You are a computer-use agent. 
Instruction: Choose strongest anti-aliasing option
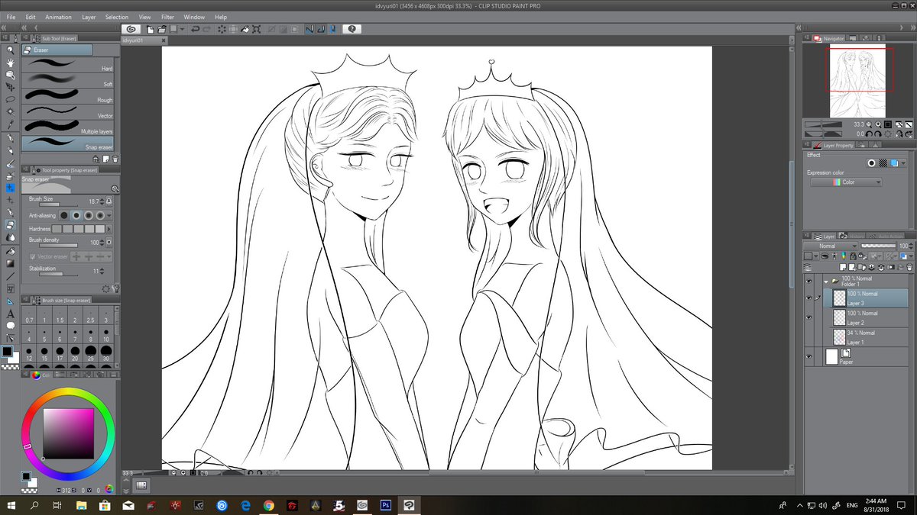tap(100, 216)
